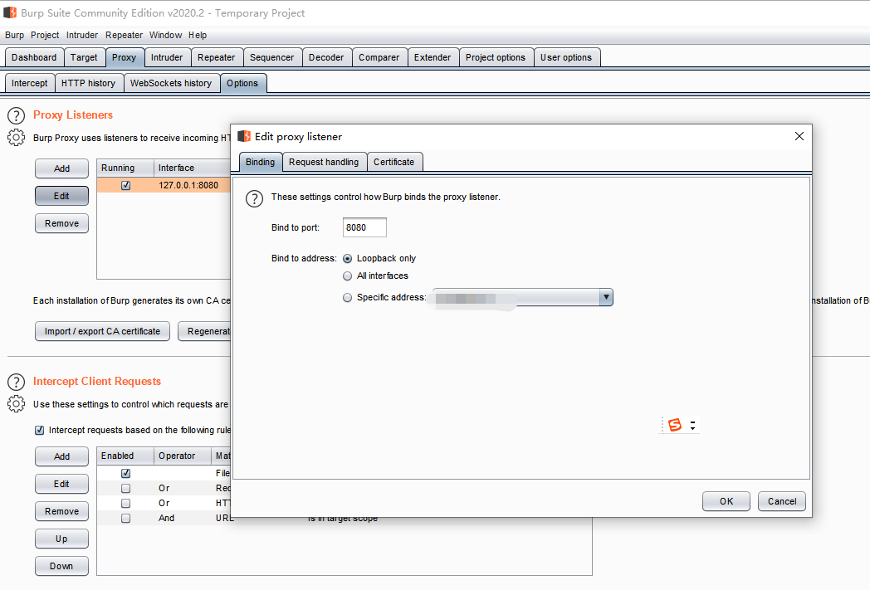Focus the Bind to port field
The image size is (870, 590).
pos(364,227)
